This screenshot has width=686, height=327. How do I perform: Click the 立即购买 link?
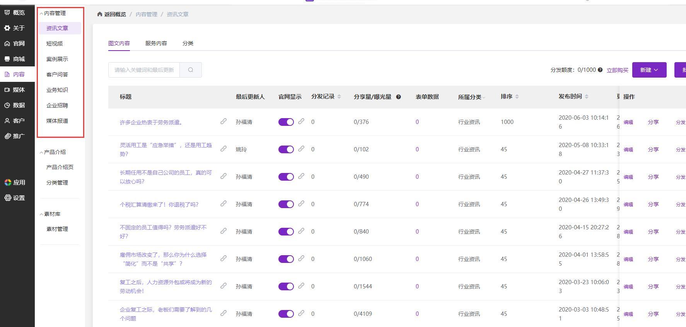click(617, 70)
